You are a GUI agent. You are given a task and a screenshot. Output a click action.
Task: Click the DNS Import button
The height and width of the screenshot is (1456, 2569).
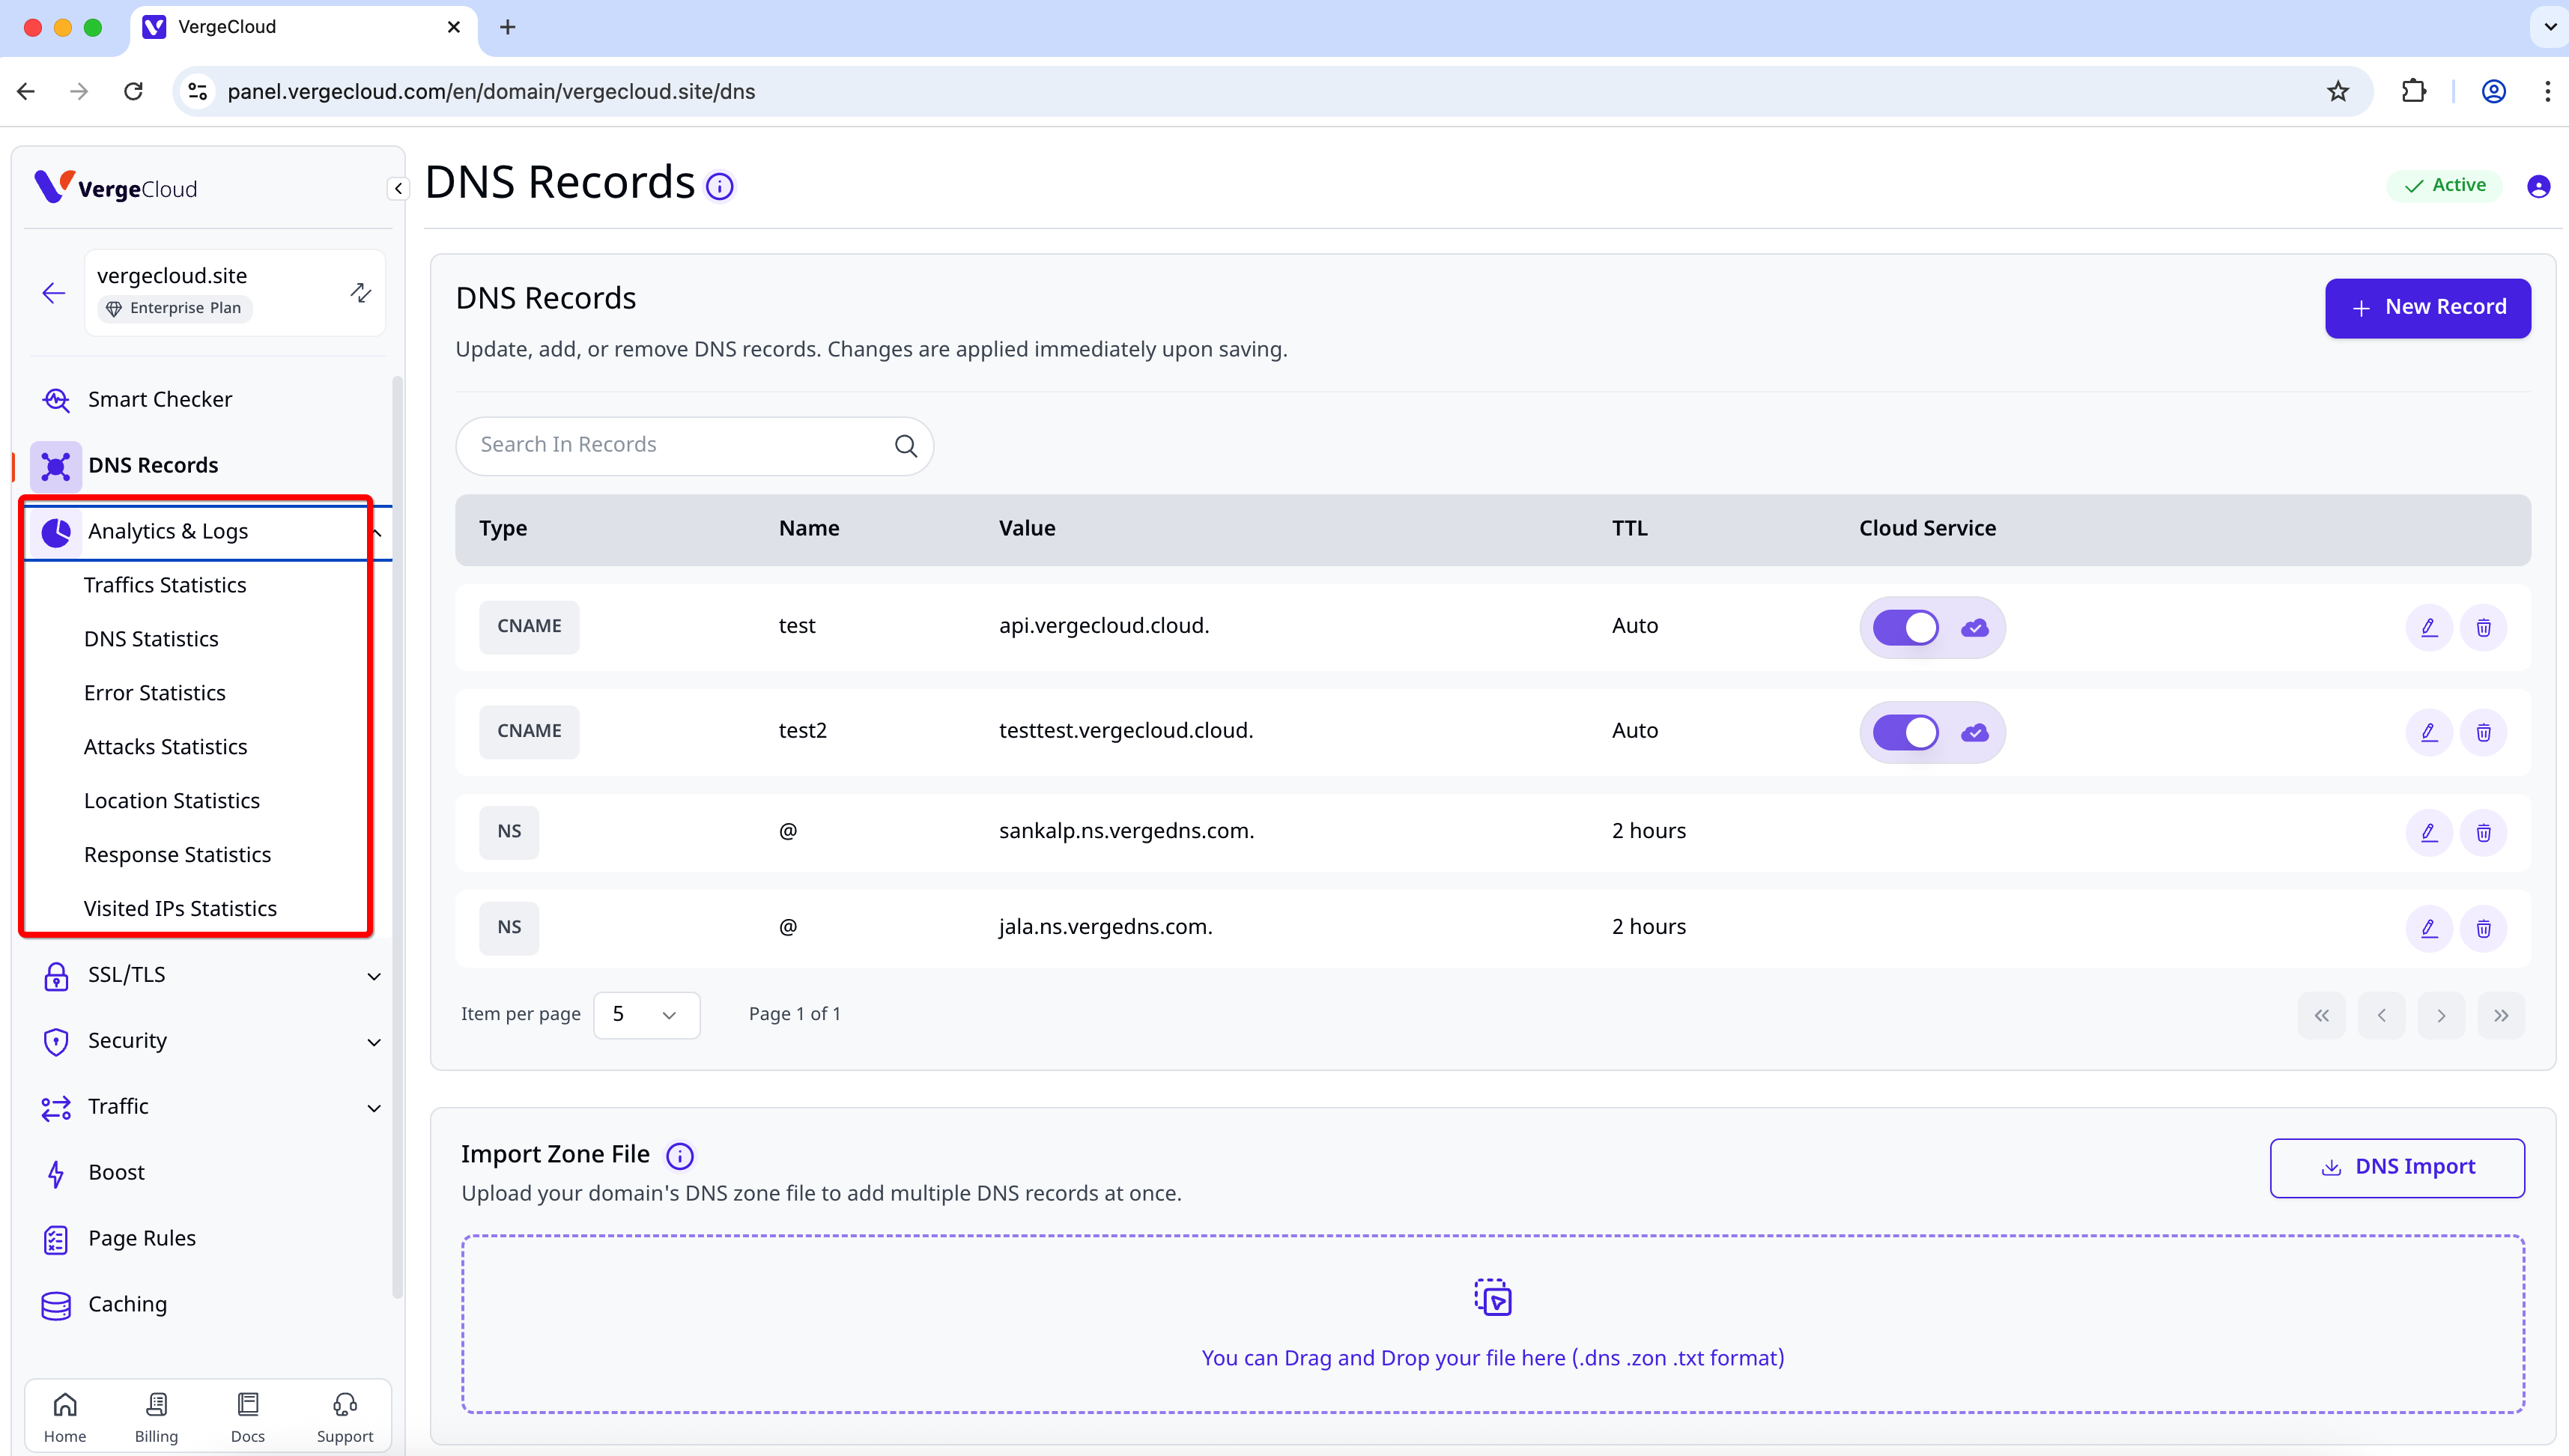click(x=2397, y=1168)
